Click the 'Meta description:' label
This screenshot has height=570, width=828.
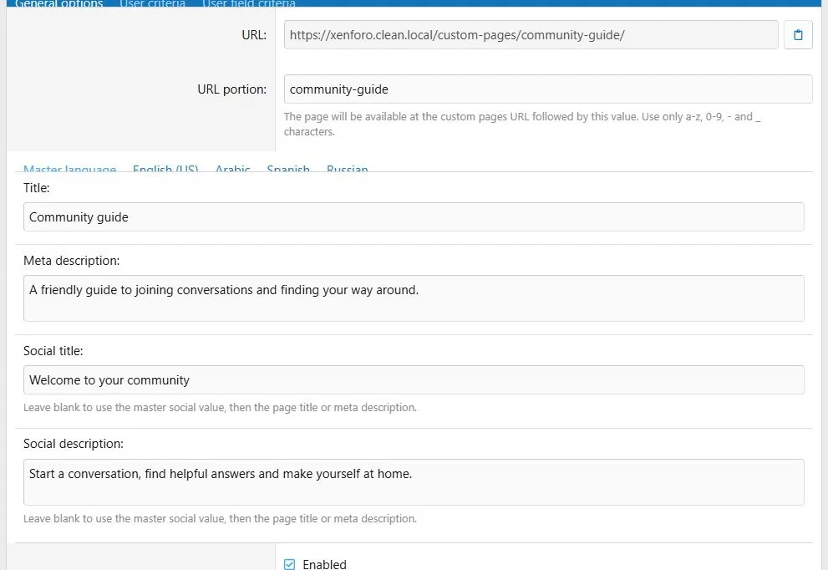pos(71,261)
